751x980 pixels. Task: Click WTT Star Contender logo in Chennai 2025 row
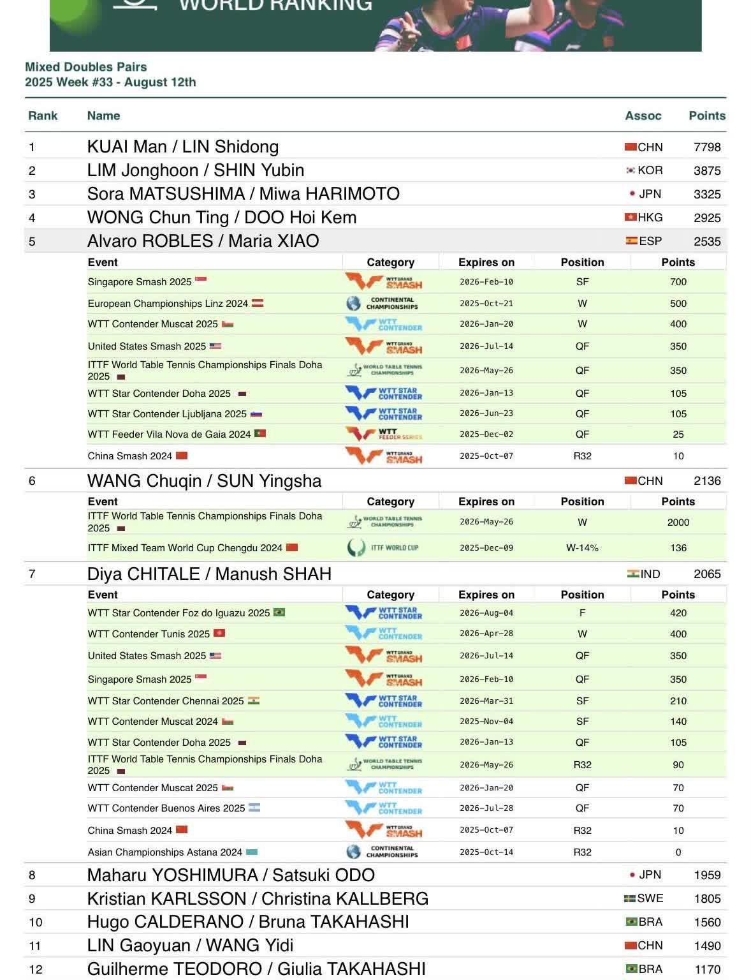pyautogui.click(x=384, y=701)
